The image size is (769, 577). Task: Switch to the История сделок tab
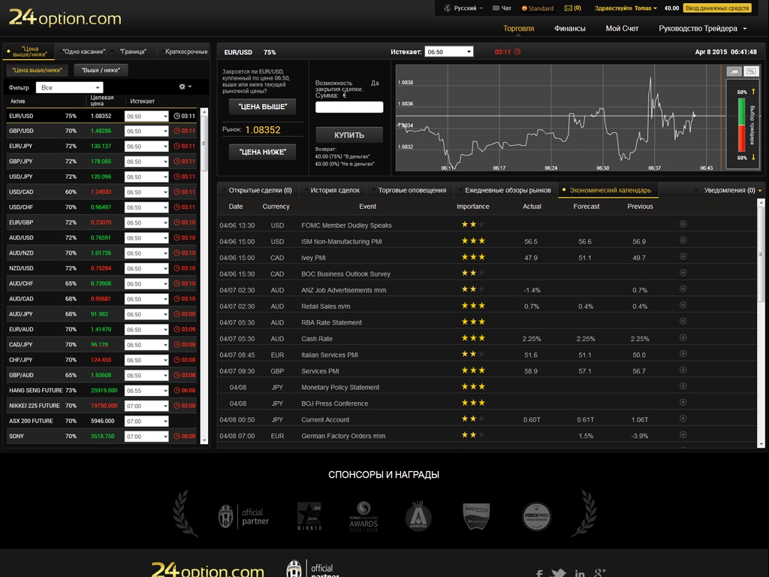pos(335,190)
